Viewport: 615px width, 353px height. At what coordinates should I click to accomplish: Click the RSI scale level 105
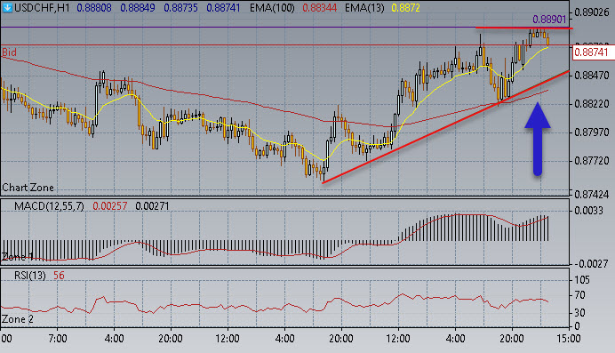(x=582, y=280)
